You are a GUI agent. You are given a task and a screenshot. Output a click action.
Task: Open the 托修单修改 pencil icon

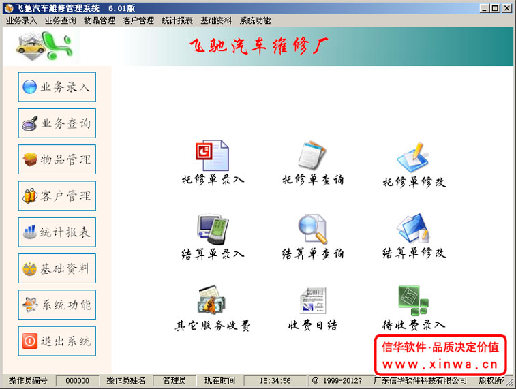413,157
